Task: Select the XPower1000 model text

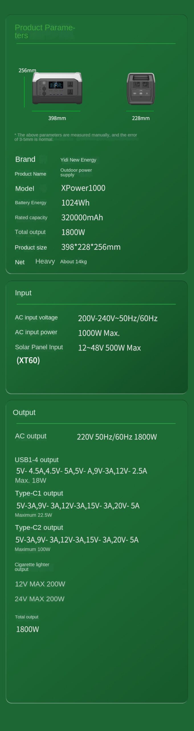Action: [x=83, y=188]
